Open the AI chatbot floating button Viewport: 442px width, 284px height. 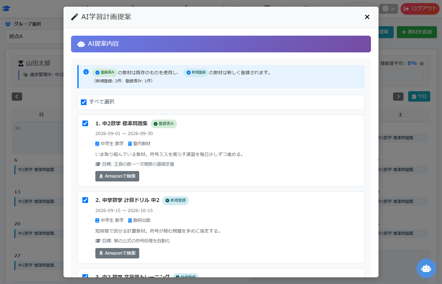click(426, 268)
